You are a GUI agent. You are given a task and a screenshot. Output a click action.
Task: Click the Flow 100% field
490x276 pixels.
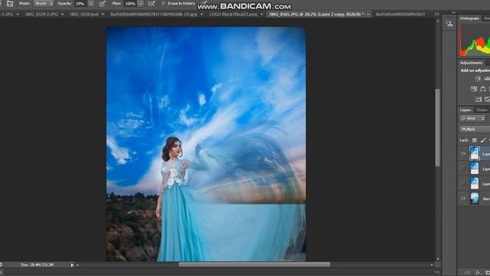130,4
